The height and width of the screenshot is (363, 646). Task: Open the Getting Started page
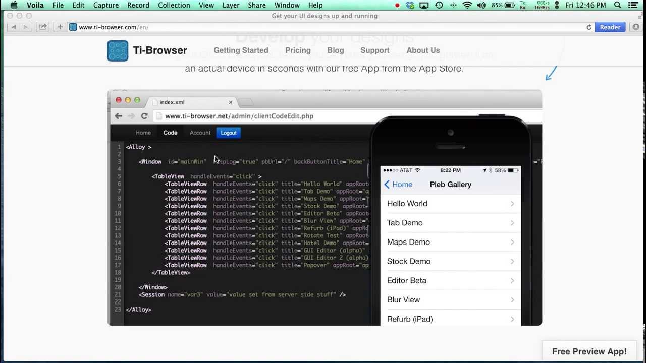241,50
